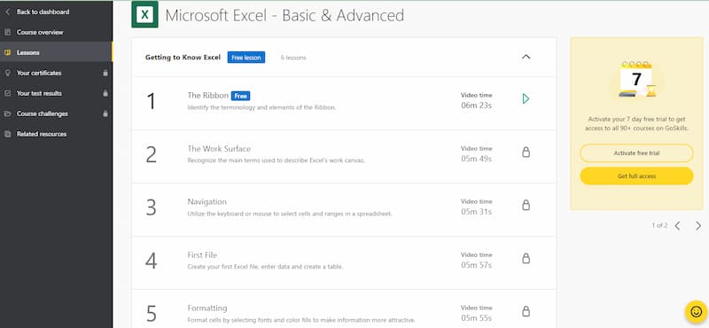Image resolution: width=709 pixels, height=328 pixels.
Task: Click the Free tag on The Ribbon
Action: [x=240, y=96]
